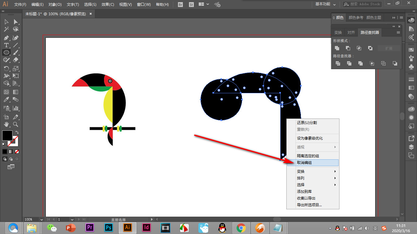Select the Eraser tool
Screen dimensions: 417x234
pyautogui.click(x=16, y=60)
